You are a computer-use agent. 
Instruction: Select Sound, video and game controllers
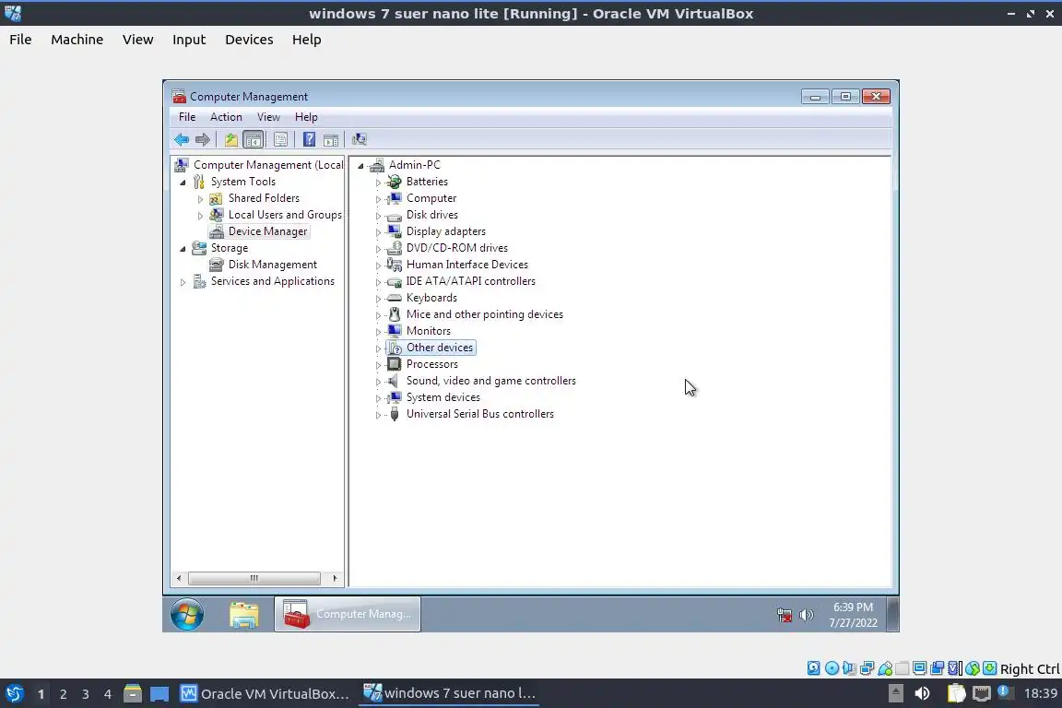coord(491,381)
